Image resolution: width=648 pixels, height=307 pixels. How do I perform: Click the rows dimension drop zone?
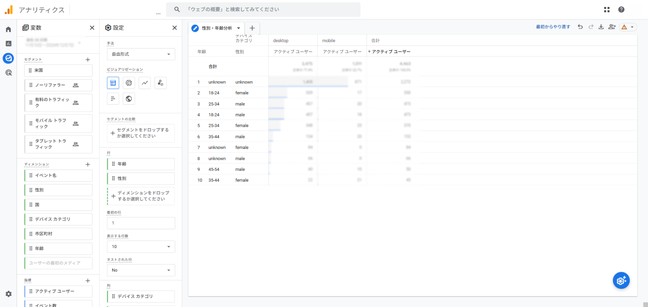pos(141,196)
